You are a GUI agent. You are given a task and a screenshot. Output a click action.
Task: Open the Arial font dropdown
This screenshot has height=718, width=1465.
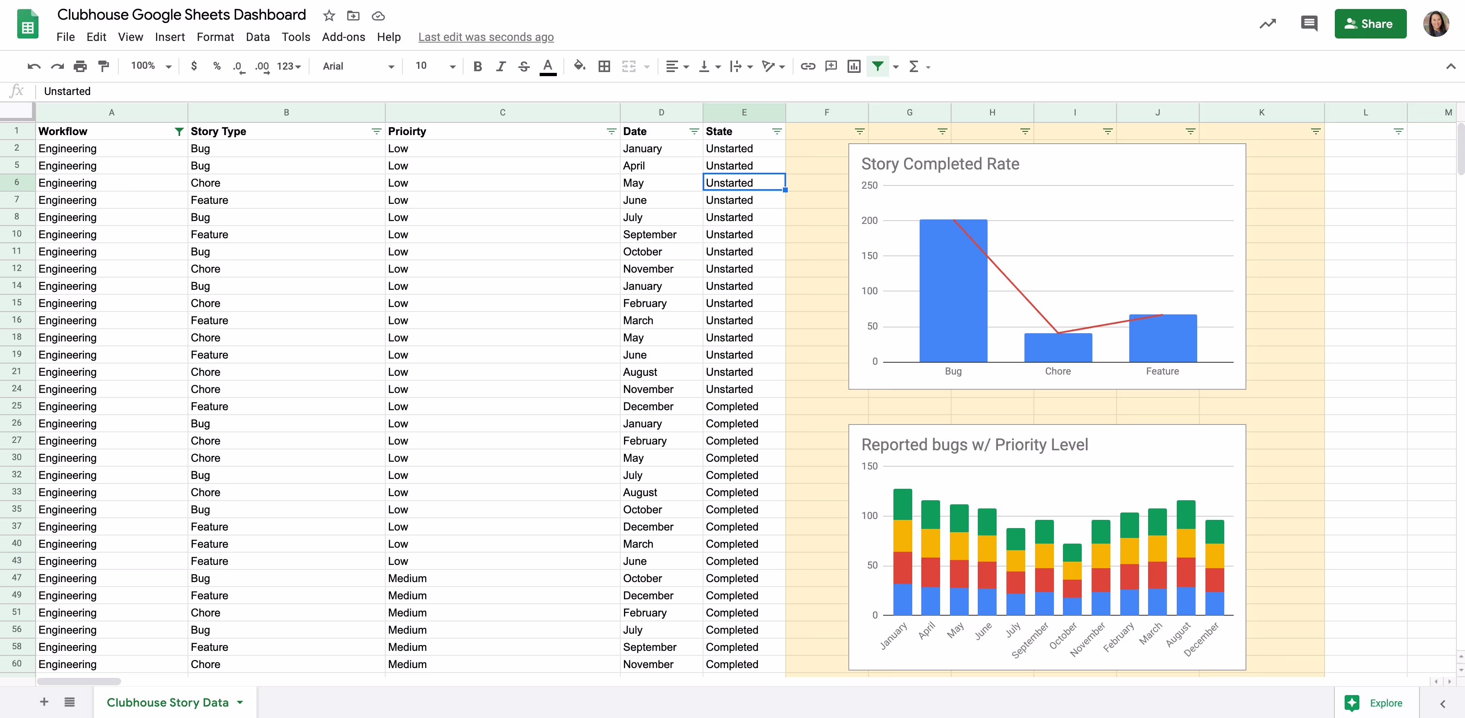point(358,66)
